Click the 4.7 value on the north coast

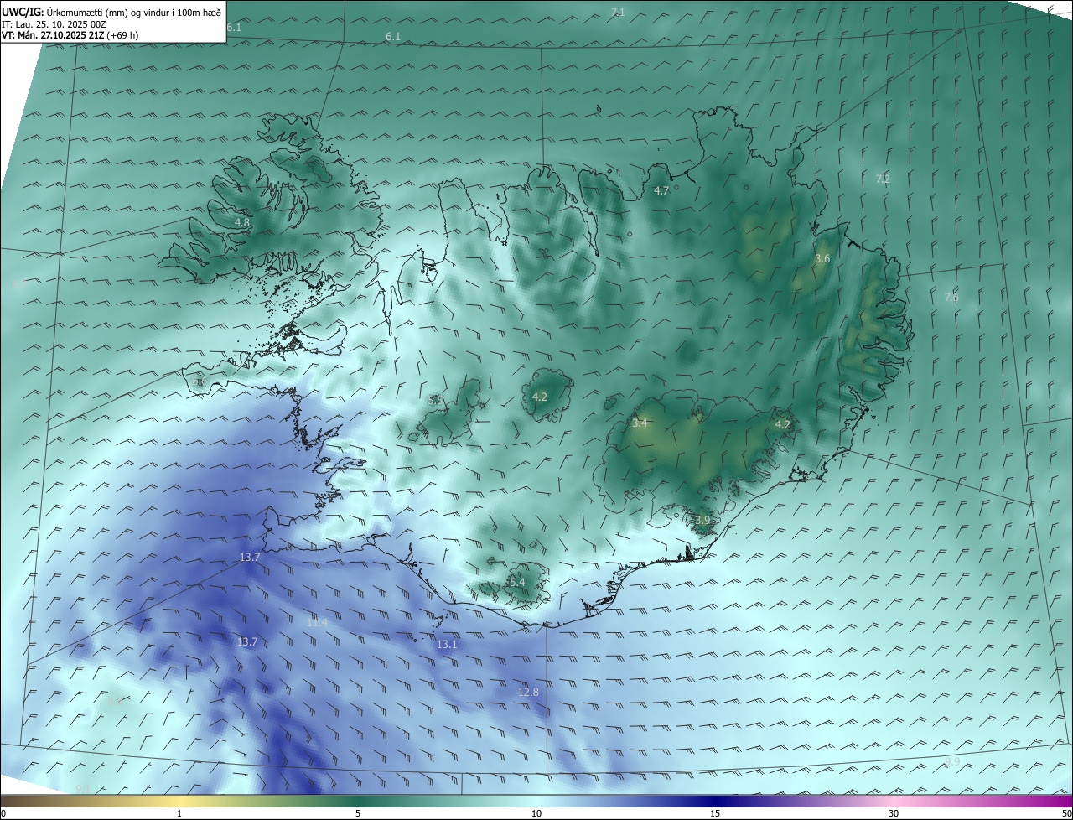click(x=661, y=191)
